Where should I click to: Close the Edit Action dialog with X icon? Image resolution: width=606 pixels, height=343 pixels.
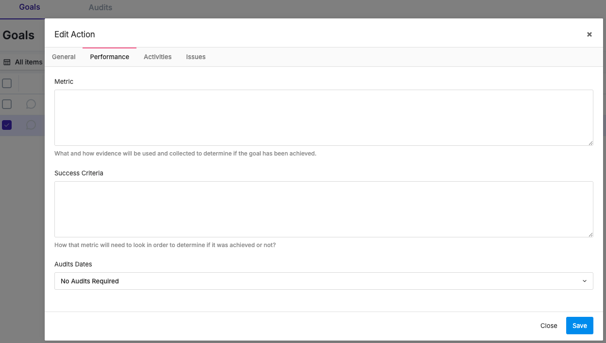(589, 34)
